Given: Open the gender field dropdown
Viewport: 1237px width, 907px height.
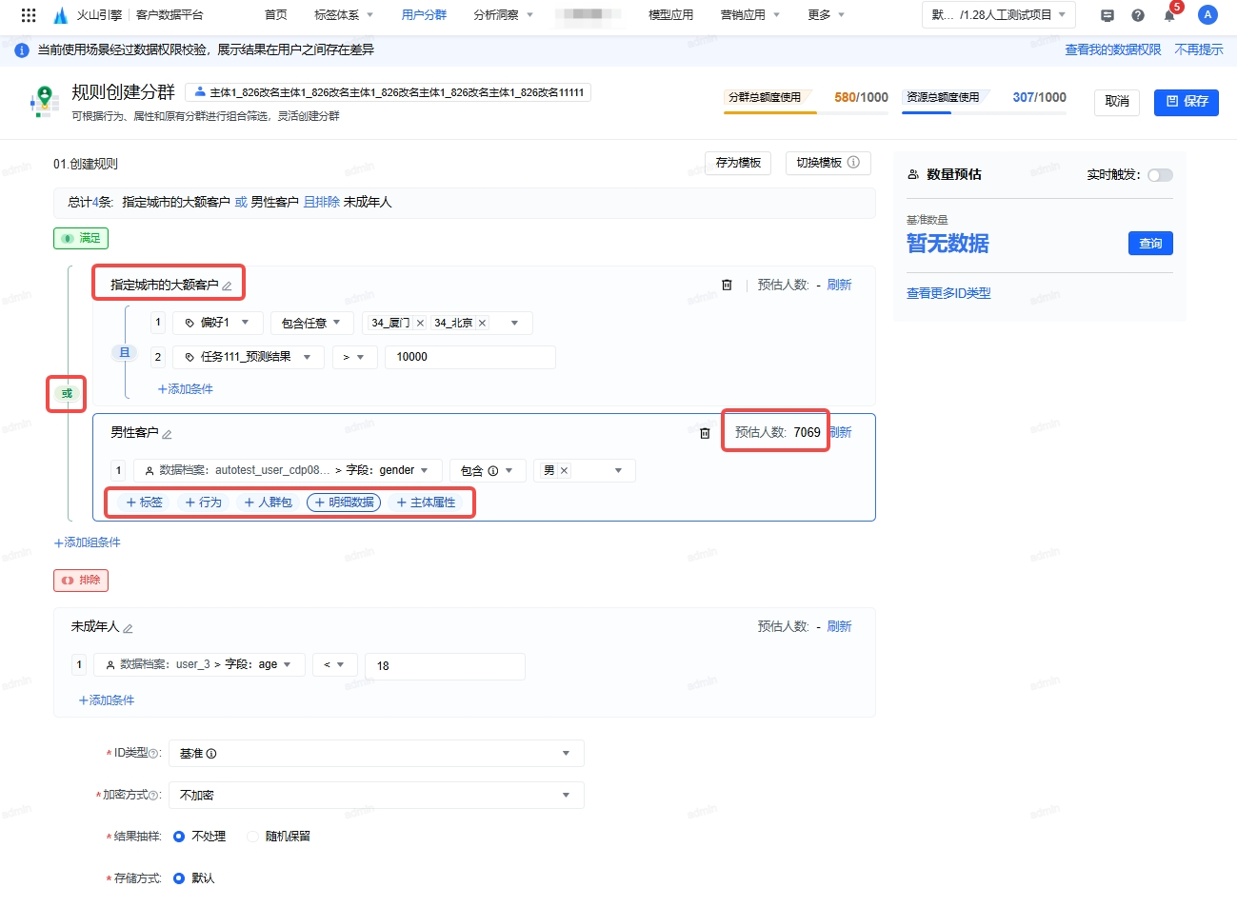Looking at the screenshot, I should pyautogui.click(x=287, y=470).
